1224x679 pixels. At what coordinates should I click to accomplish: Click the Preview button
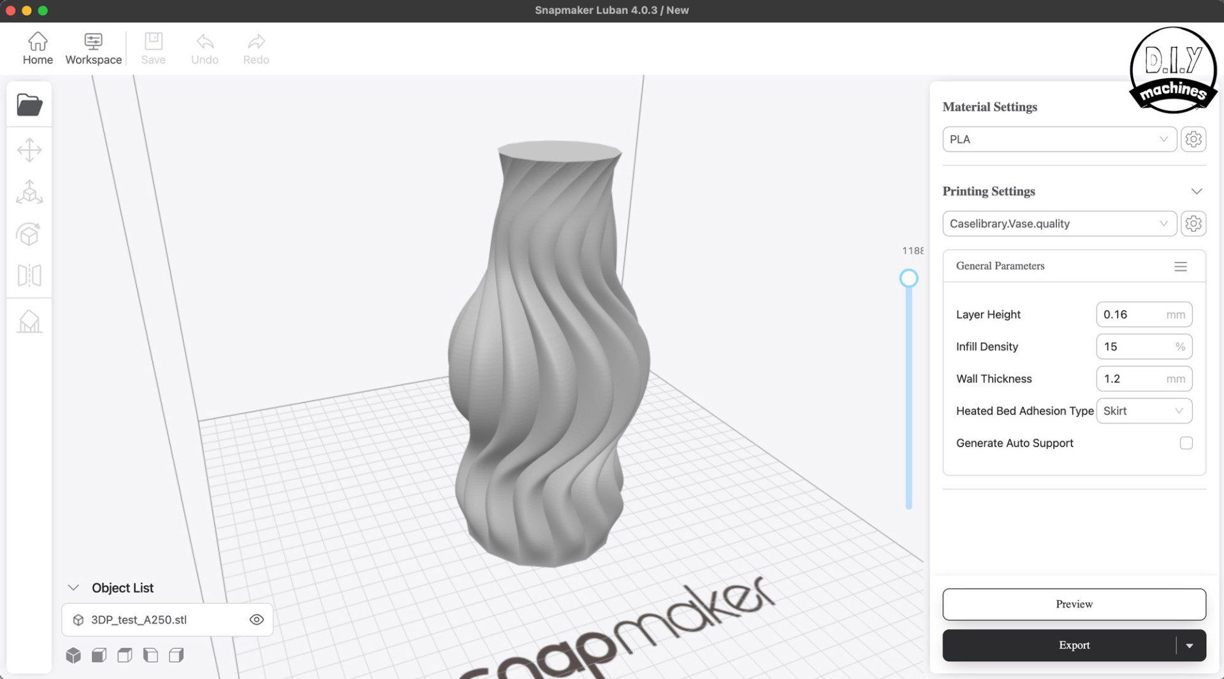(1074, 604)
